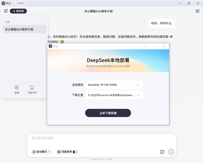The height and width of the screenshot is (163, 203).
Task: Click 下载APP icon in sidebar
Action: (x=32, y=90)
